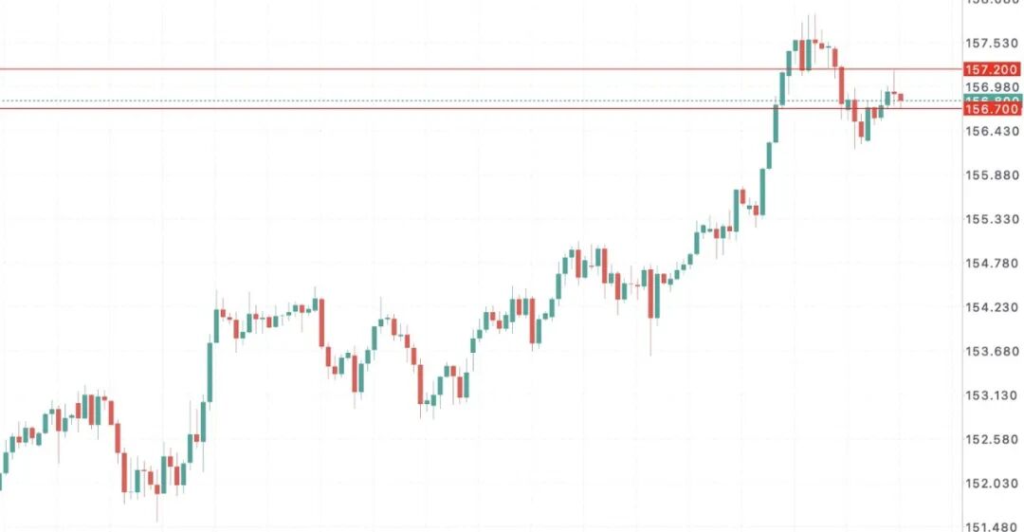
Task: Click the rightmost red candle on chart
Action: 900,97
